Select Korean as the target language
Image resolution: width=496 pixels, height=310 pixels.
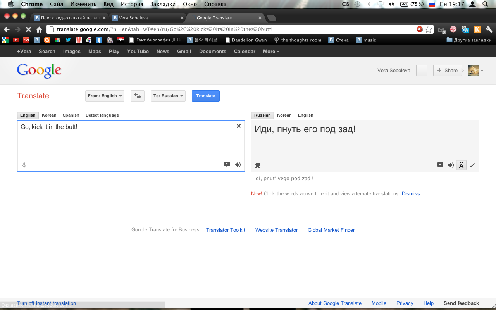pyautogui.click(x=284, y=115)
